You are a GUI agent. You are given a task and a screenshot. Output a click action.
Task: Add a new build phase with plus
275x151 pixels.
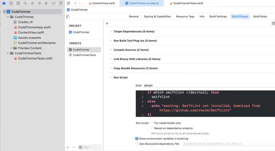pos(107,23)
